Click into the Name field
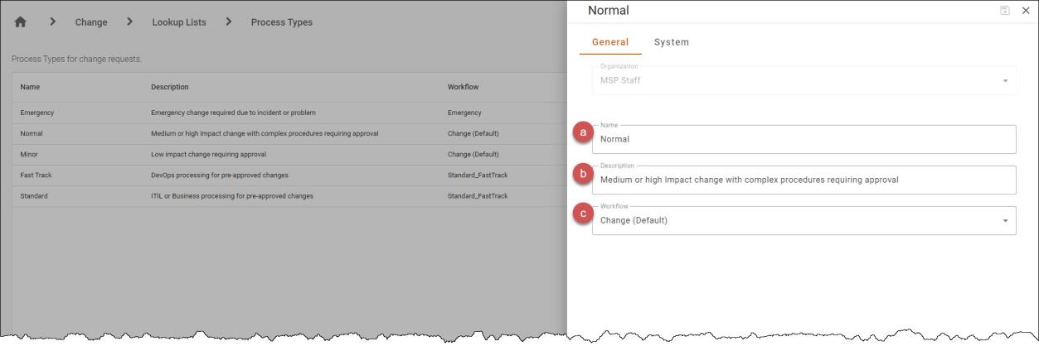1039x346 pixels. tap(804, 139)
